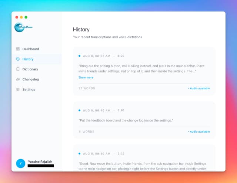Image resolution: width=237 pixels, height=183 pixels.
Task: Click the History clock icon
Action: 18,59
